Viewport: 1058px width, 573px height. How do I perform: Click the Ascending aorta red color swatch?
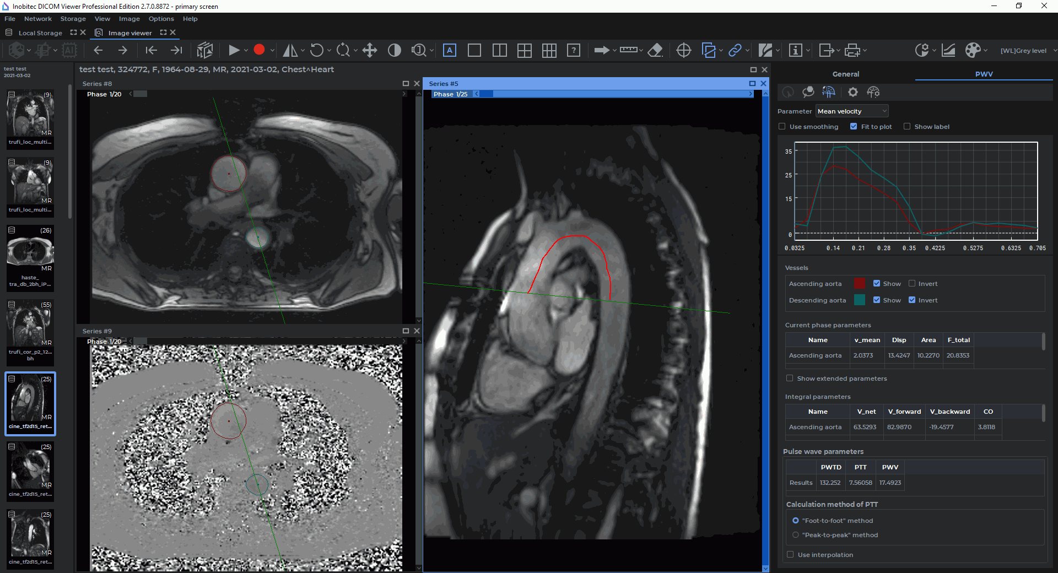(x=859, y=284)
